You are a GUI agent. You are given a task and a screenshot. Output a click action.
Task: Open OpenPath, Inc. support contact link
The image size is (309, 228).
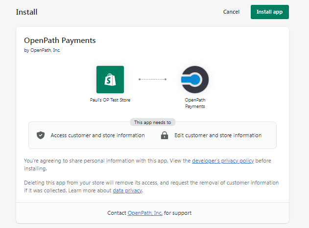pyautogui.click(x=145, y=213)
